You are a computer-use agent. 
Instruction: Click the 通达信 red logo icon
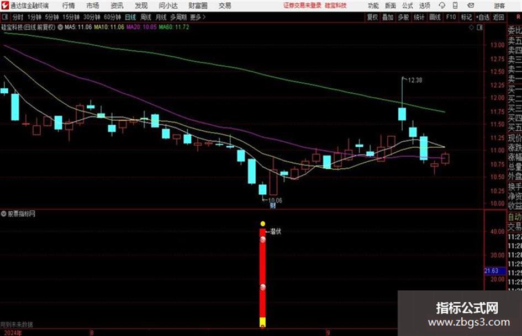[x=5, y=6]
